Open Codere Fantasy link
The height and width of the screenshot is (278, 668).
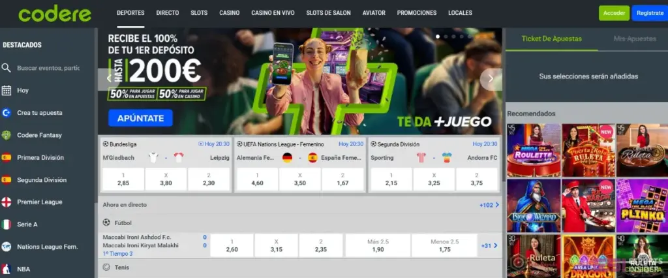click(x=40, y=135)
